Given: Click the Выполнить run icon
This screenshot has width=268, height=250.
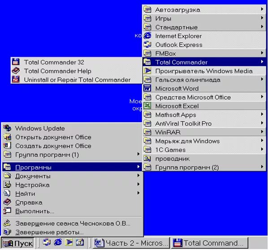Looking at the screenshot, I should [x=7, y=211].
